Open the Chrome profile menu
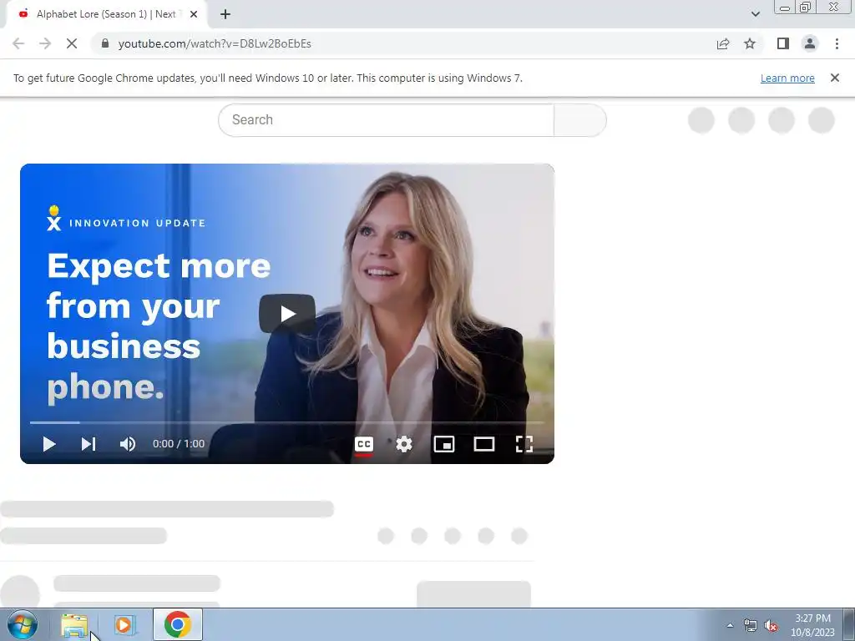 [x=810, y=43]
